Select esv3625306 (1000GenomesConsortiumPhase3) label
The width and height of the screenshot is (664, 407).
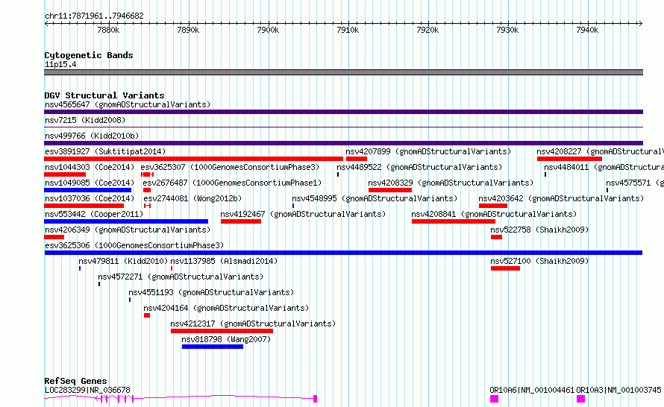(x=134, y=245)
